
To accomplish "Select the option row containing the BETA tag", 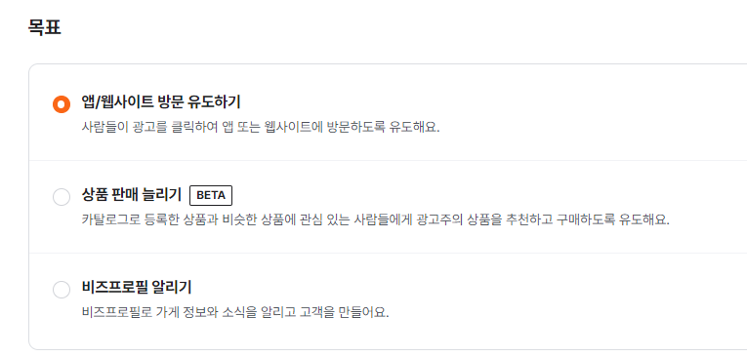I will 388,207.
